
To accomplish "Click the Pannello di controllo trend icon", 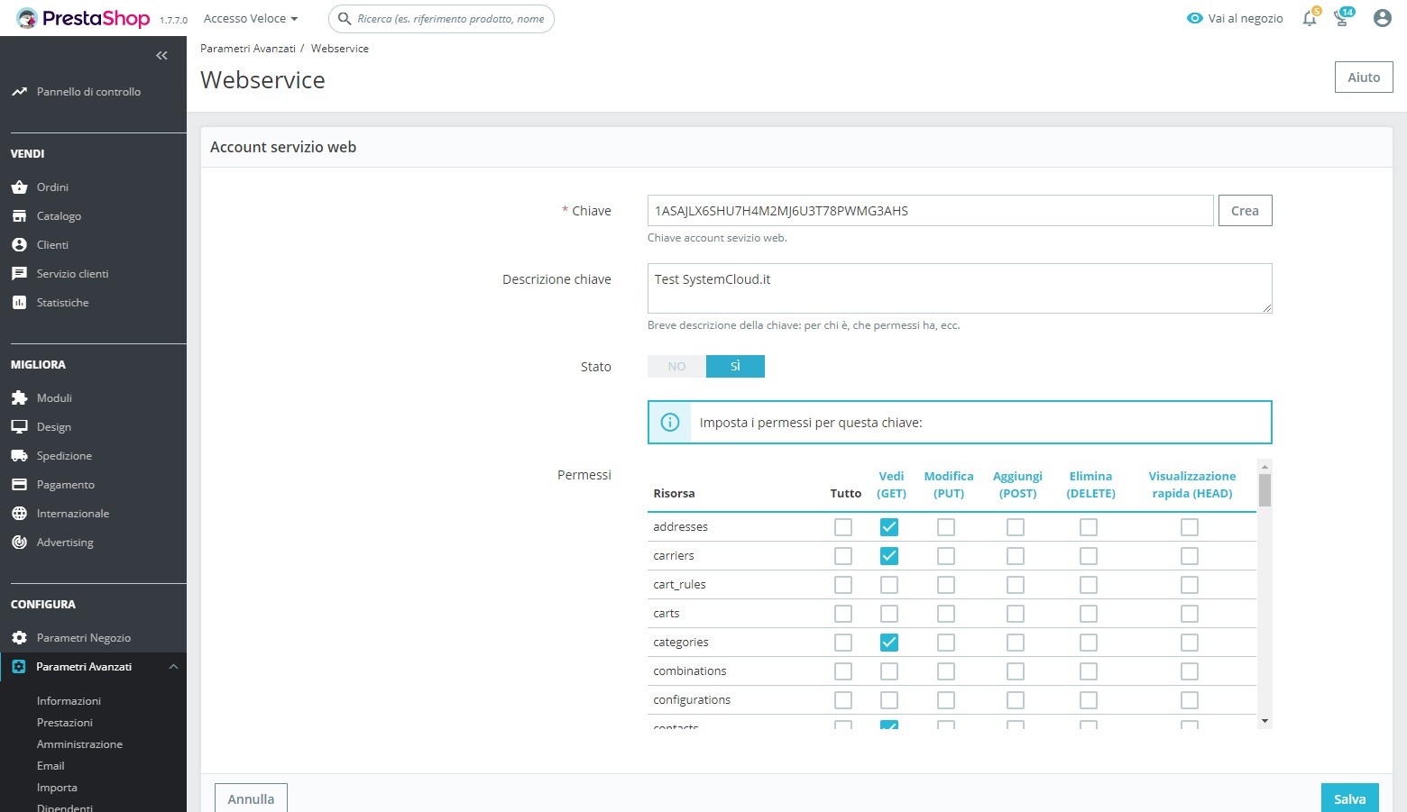I will click(x=19, y=92).
